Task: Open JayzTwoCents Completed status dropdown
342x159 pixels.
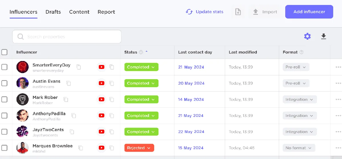Action: point(141,132)
